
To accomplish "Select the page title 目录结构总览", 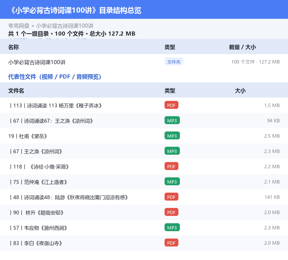I will pyautogui.click(x=120, y=10).
